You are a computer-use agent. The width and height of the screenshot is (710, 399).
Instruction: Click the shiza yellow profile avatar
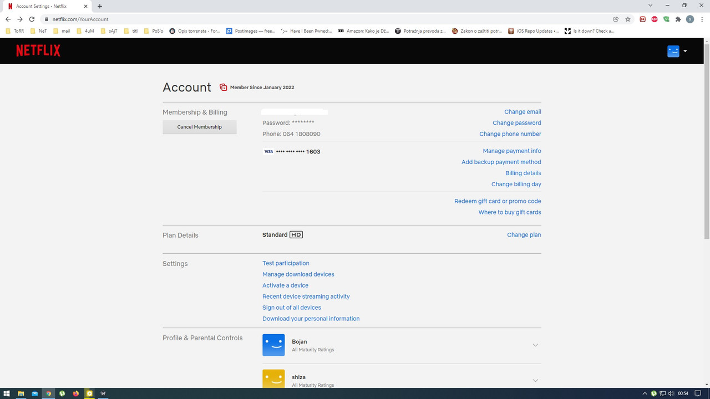[x=273, y=378]
